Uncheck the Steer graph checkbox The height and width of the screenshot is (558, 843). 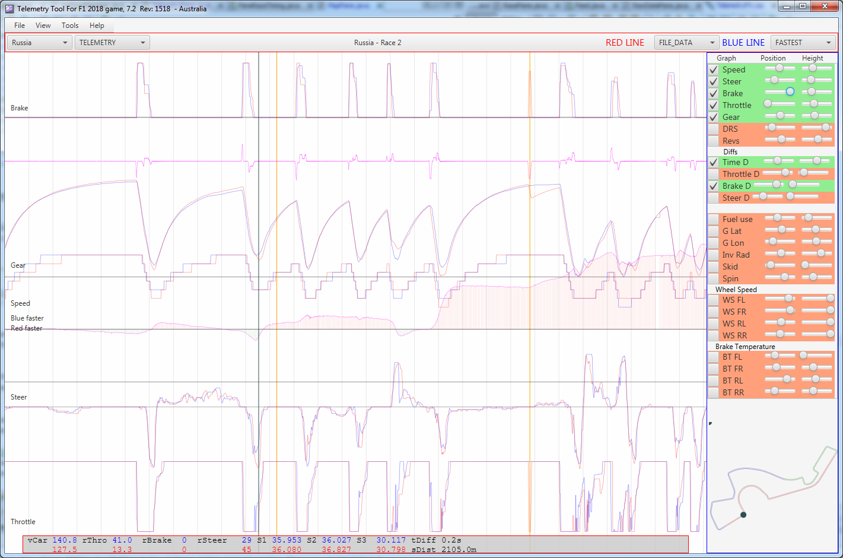click(714, 81)
